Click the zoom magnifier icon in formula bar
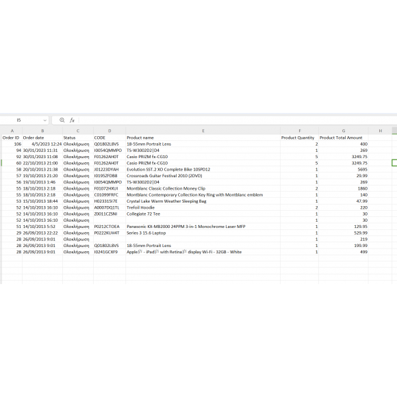The image size is (397, 397). pos(62,120)
